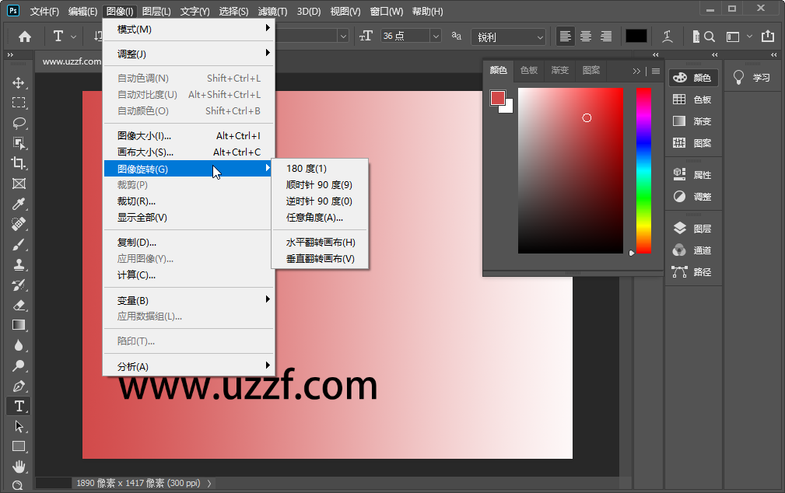Open the anti-aliasing method dropdown
This screenshot has height=493, width=785.
(540, 36)
